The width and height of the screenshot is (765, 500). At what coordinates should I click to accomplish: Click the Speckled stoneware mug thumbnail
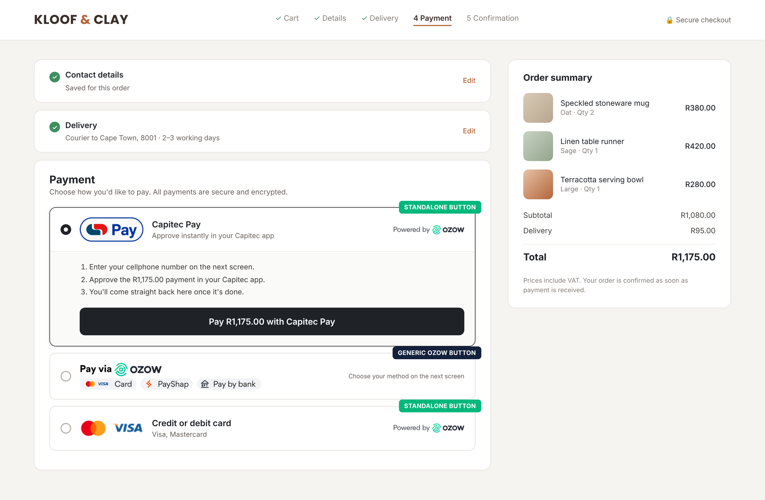[x=538, y=108]
